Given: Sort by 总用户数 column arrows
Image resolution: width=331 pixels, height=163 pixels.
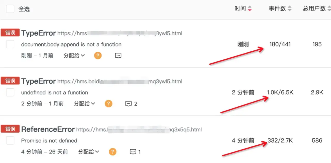Looking at the screenshot, I should (x=329, y=9).
